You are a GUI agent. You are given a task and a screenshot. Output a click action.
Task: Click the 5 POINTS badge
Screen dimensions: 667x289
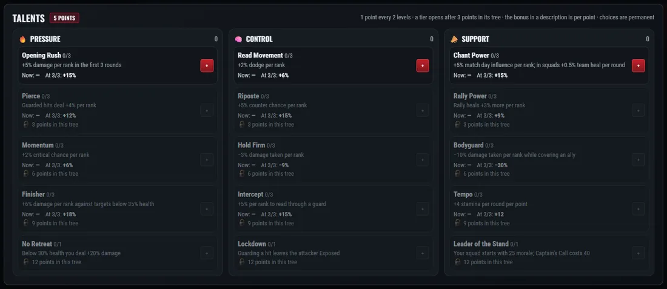point(64,18)
